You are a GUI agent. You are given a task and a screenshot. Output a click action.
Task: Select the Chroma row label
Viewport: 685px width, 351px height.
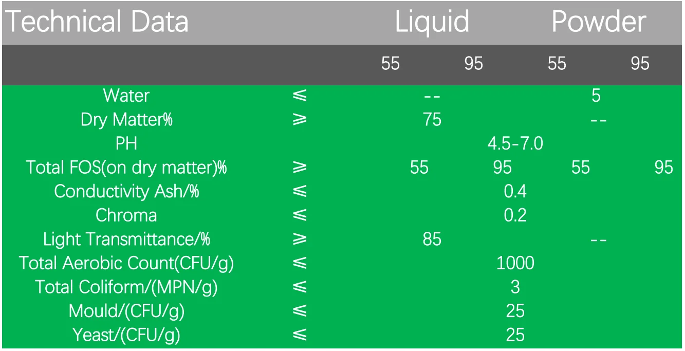126,215
